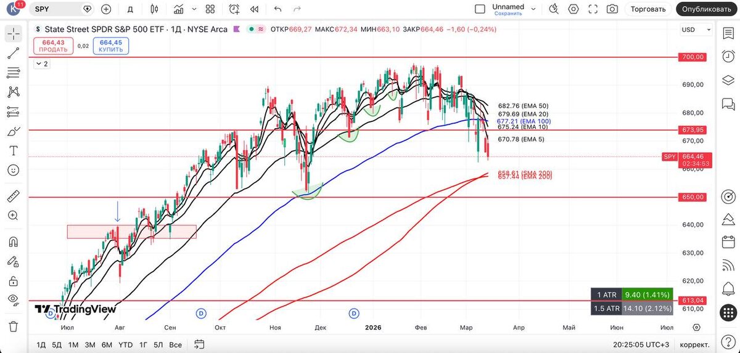Viewport: 740px width, 353px height.
Task: Open the Indicators menu
Action: click(179, 9)
